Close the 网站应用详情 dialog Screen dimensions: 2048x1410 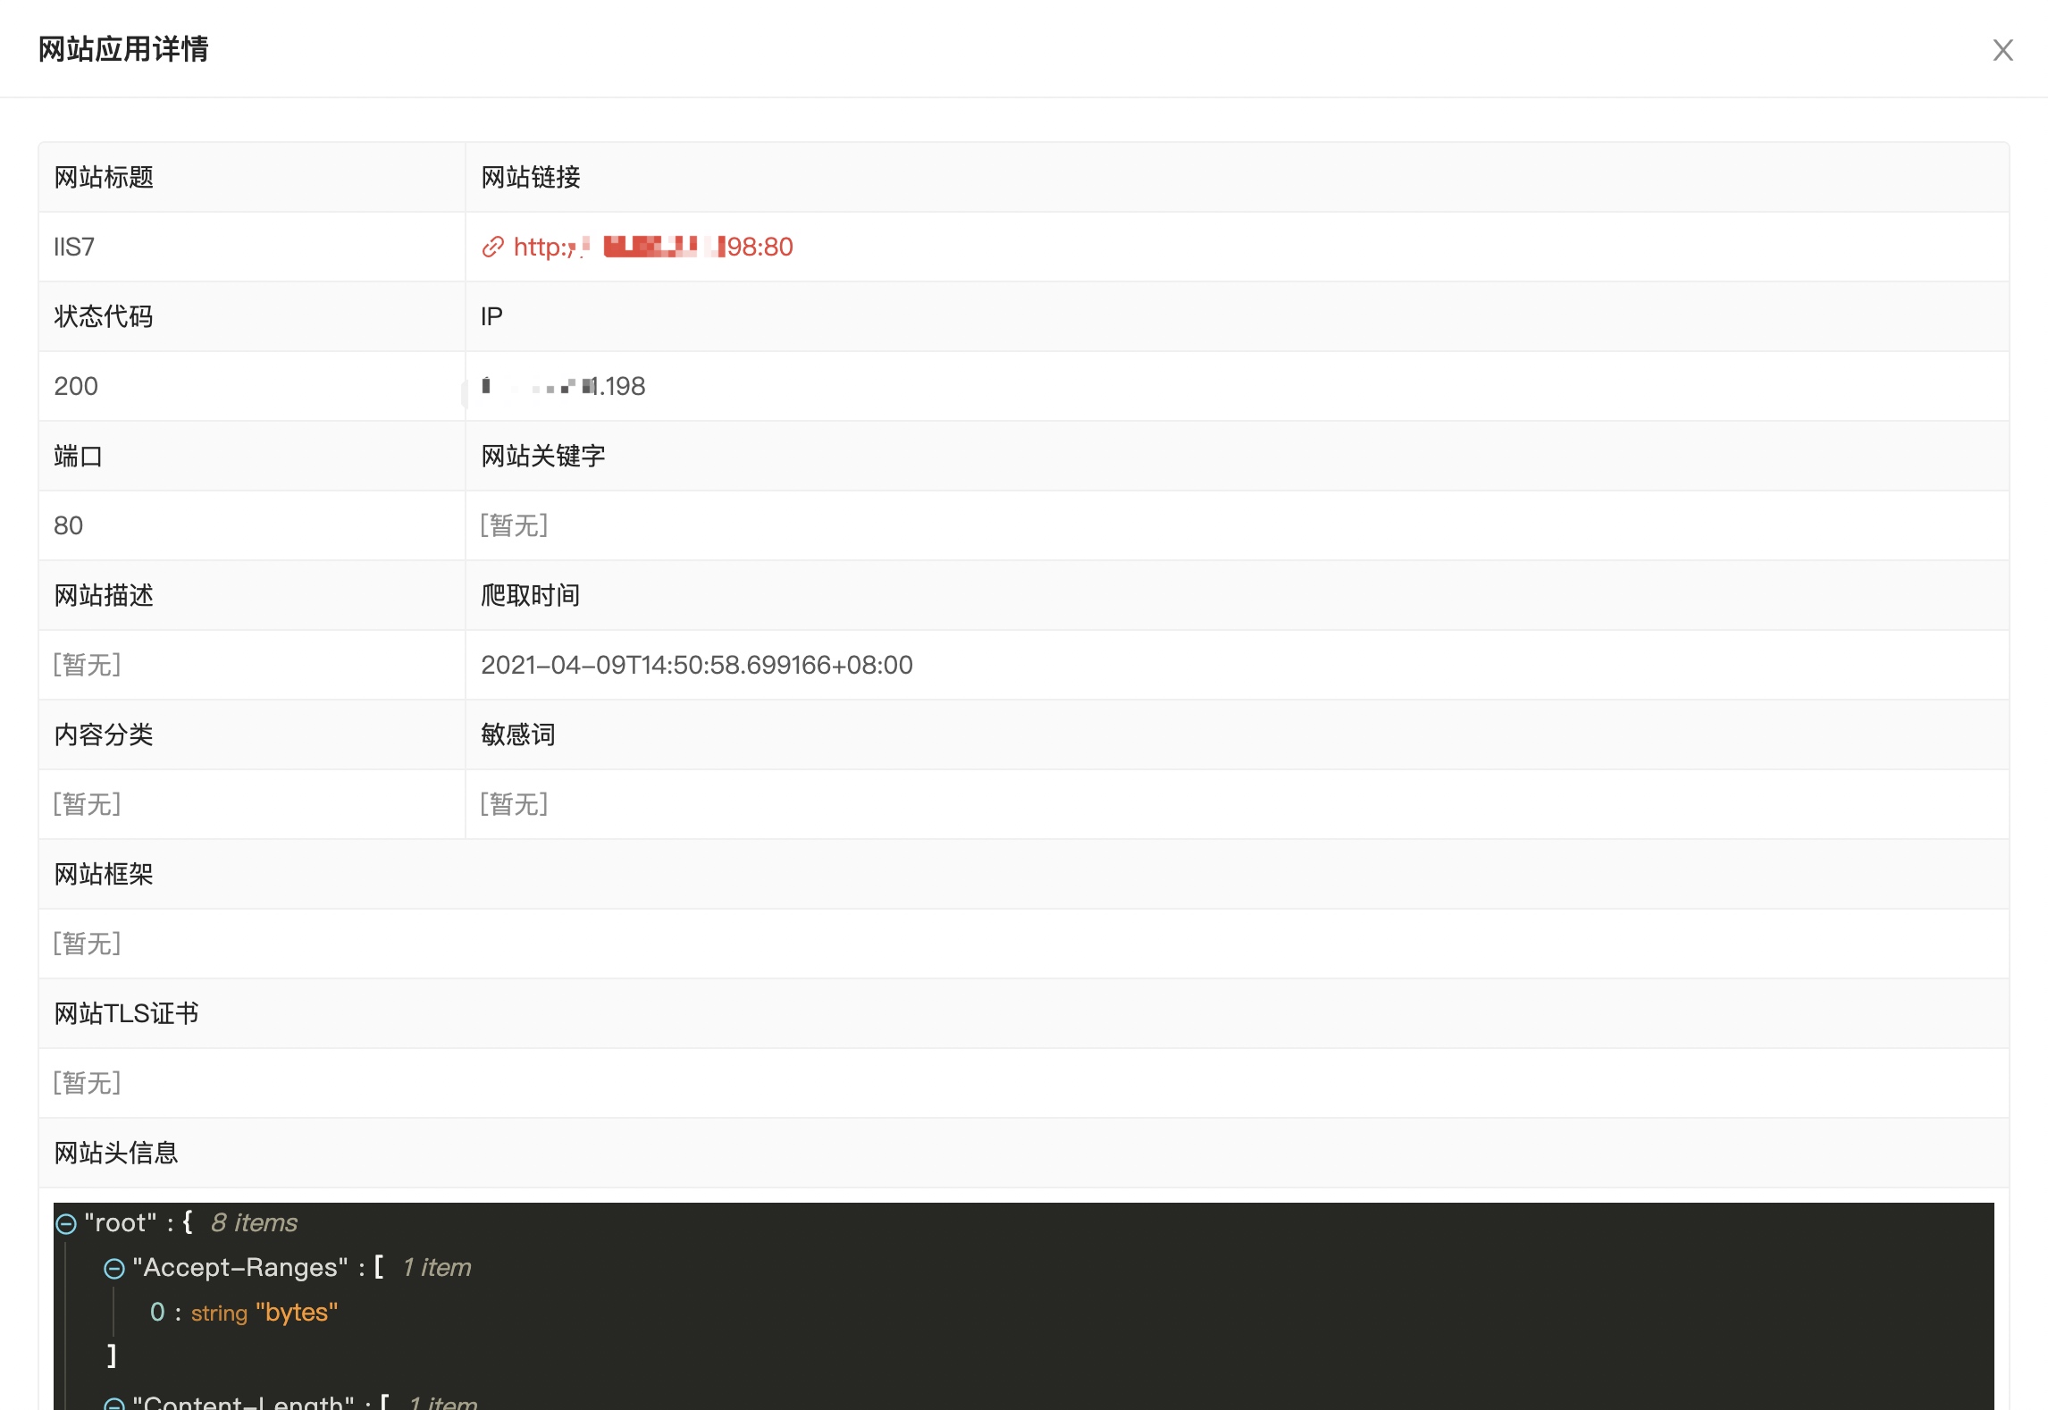click(2002, 50)
